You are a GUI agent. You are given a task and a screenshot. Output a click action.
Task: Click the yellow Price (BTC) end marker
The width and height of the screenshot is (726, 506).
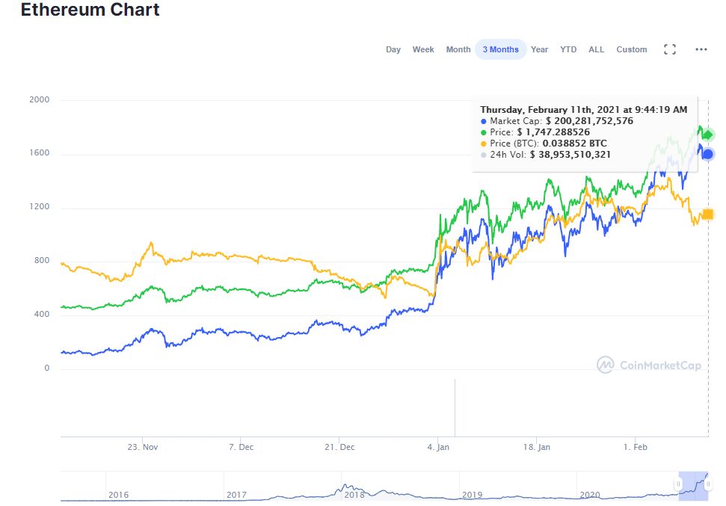[707, 215]
